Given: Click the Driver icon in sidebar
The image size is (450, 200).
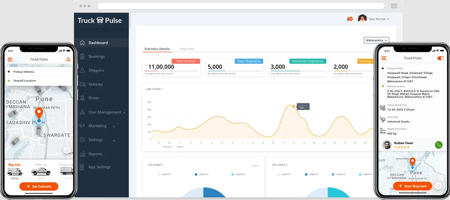Looking at the screenshot, I should [x=82, y=98].
